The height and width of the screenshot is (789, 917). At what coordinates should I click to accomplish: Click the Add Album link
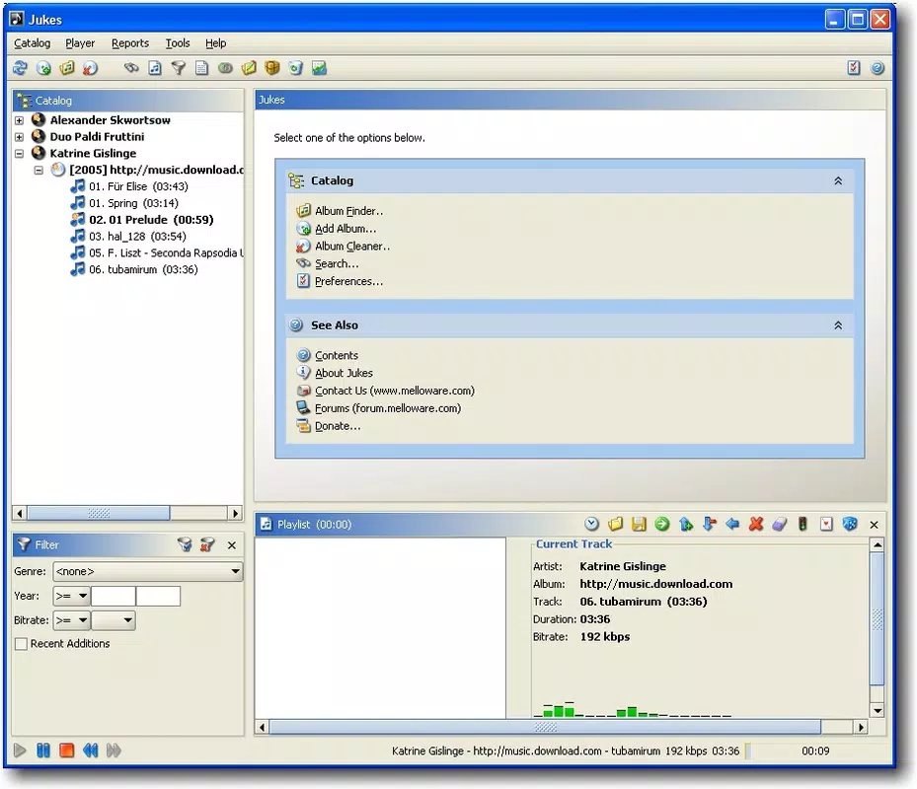pyautogui.click(x=345, y=229)
